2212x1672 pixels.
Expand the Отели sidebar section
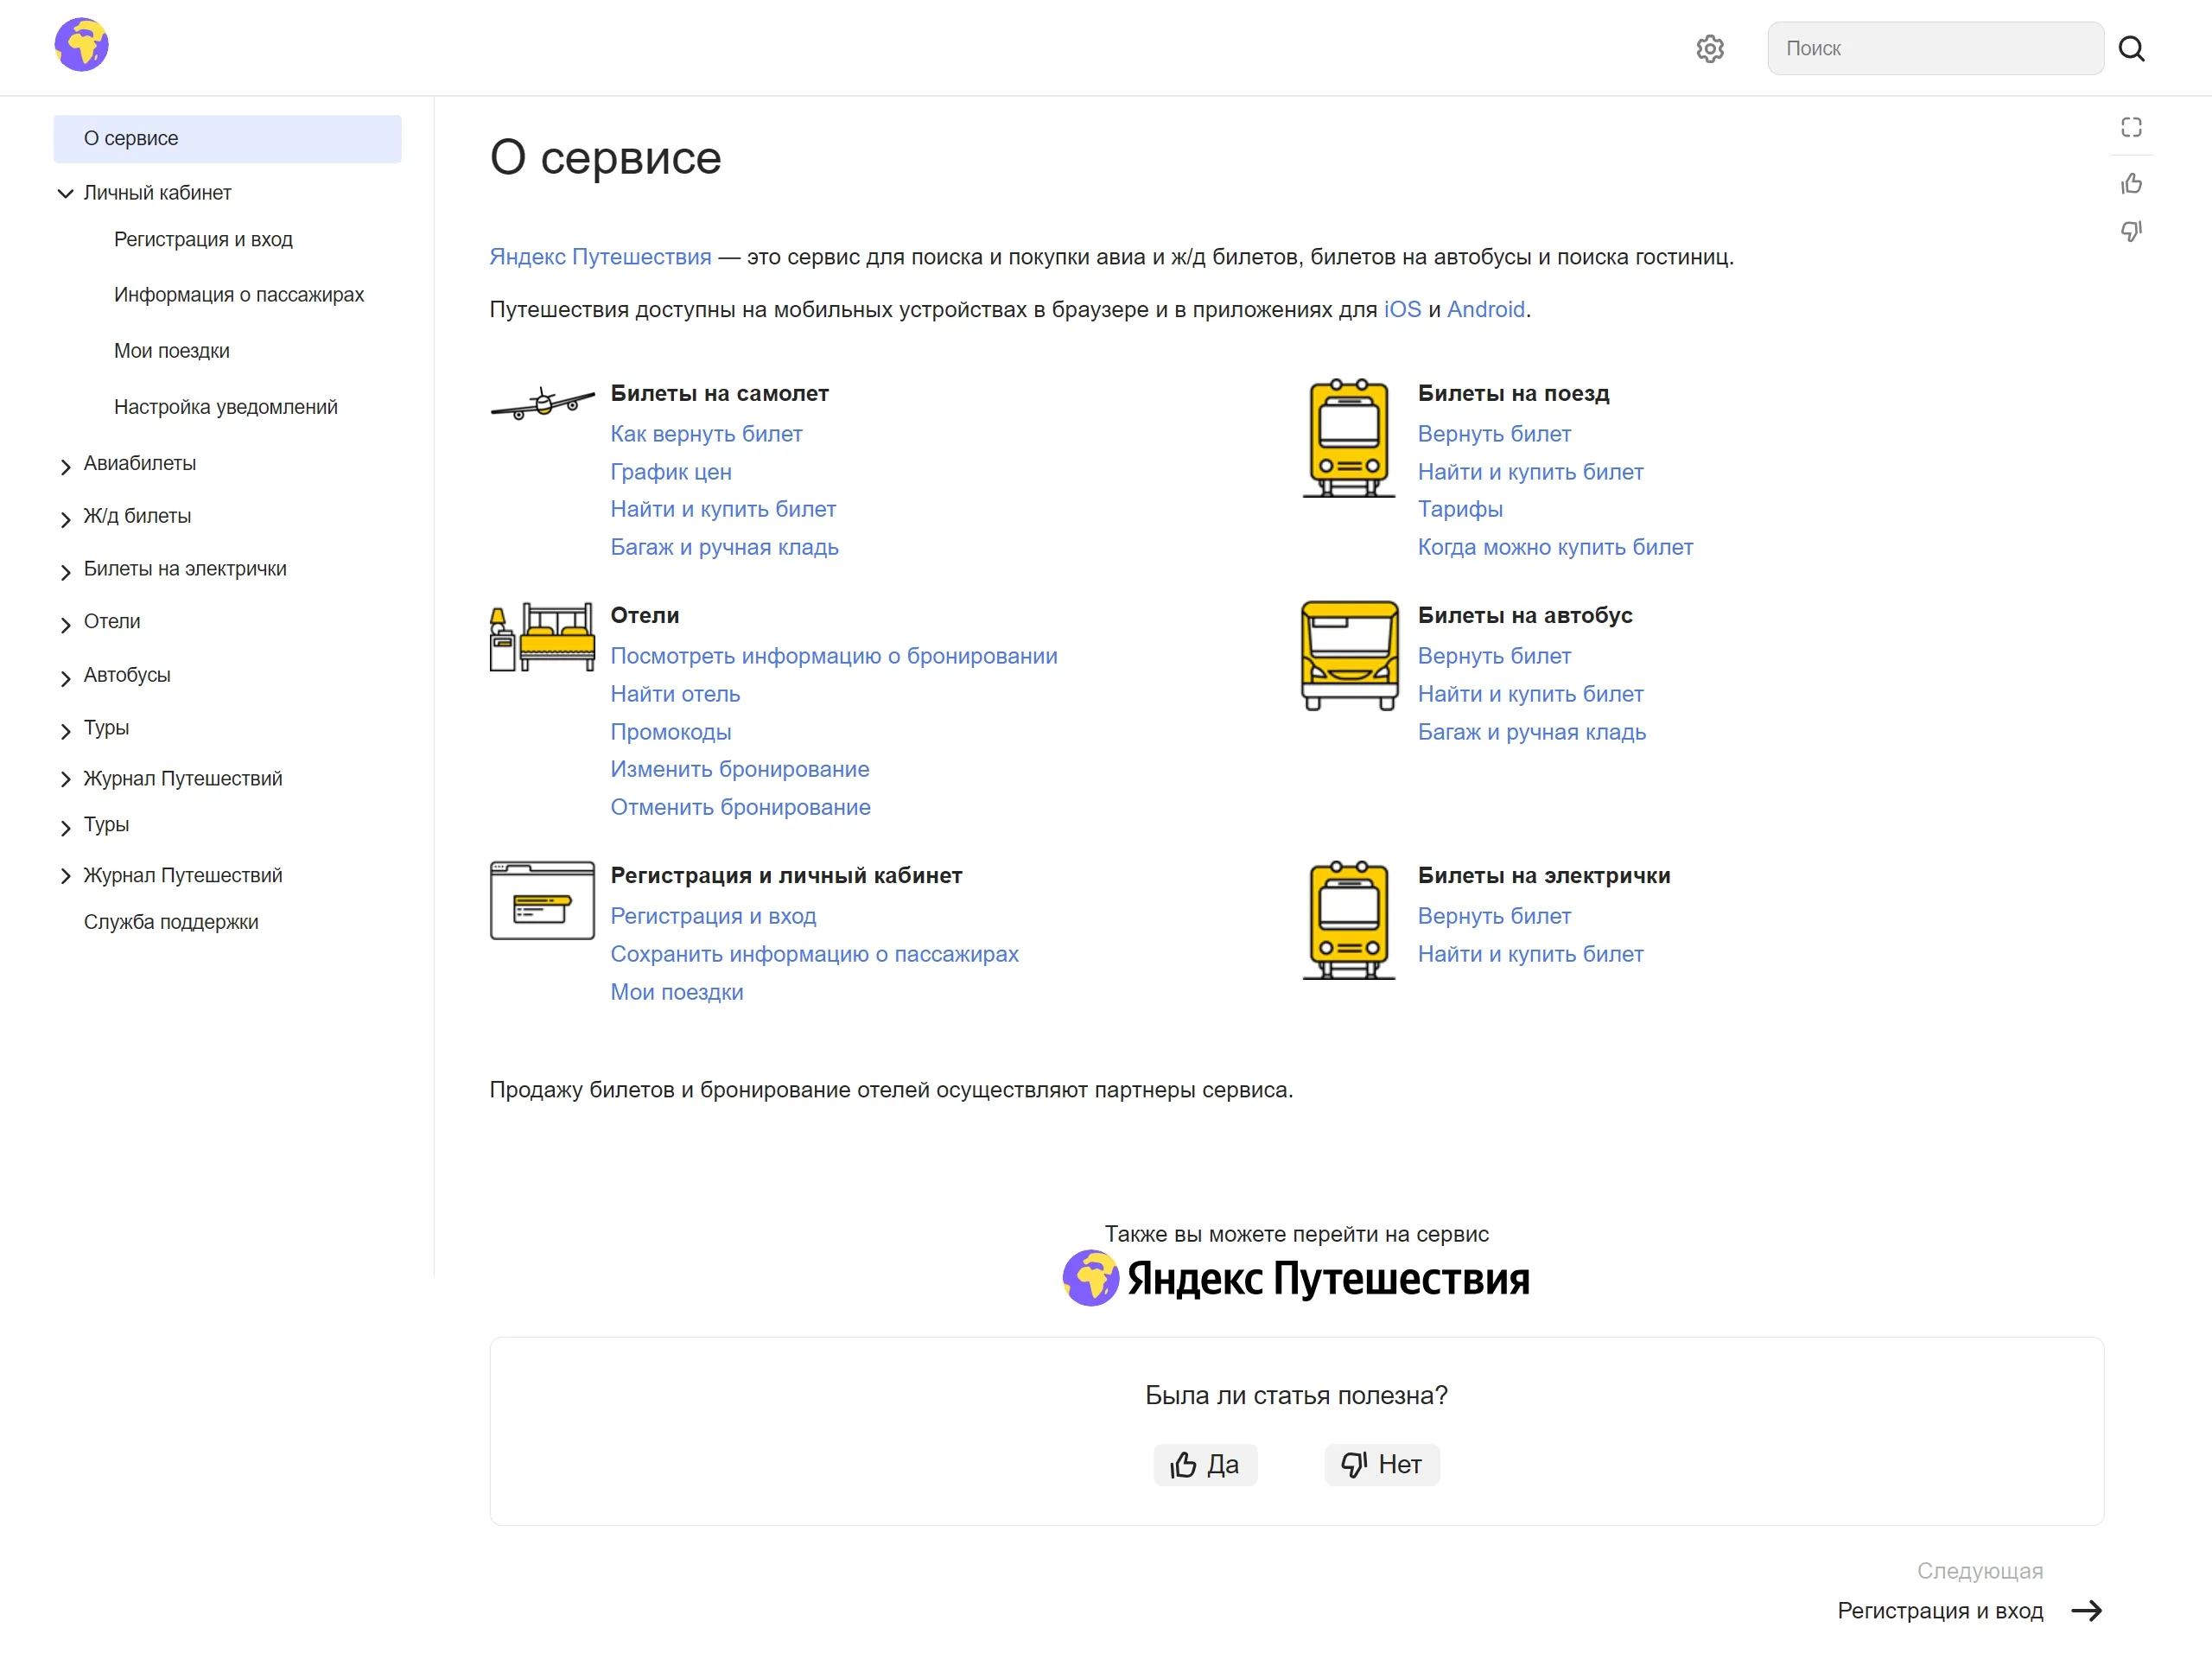(66, 624)
